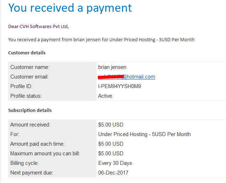Click the Maximum amount you can bill label
226x183 pixels.
[x=45, y=154]
